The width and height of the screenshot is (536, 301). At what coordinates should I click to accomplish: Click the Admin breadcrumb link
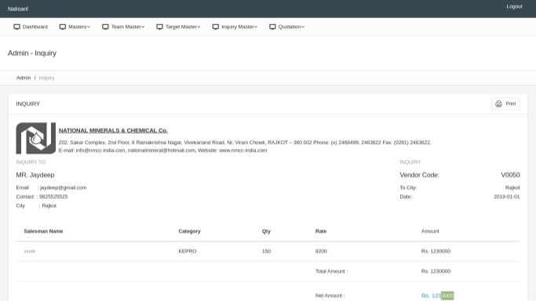[24, 78]
